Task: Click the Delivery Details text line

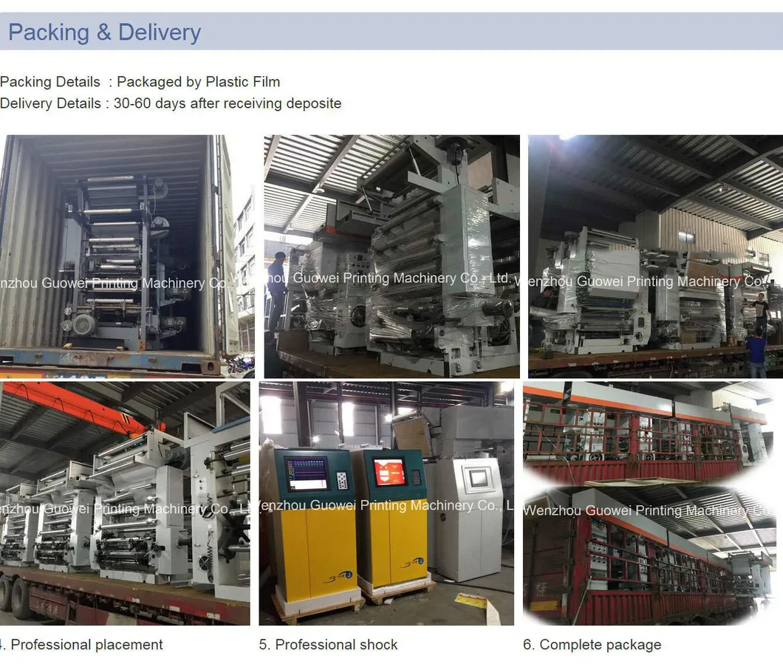Action: (x=171, y=103)
